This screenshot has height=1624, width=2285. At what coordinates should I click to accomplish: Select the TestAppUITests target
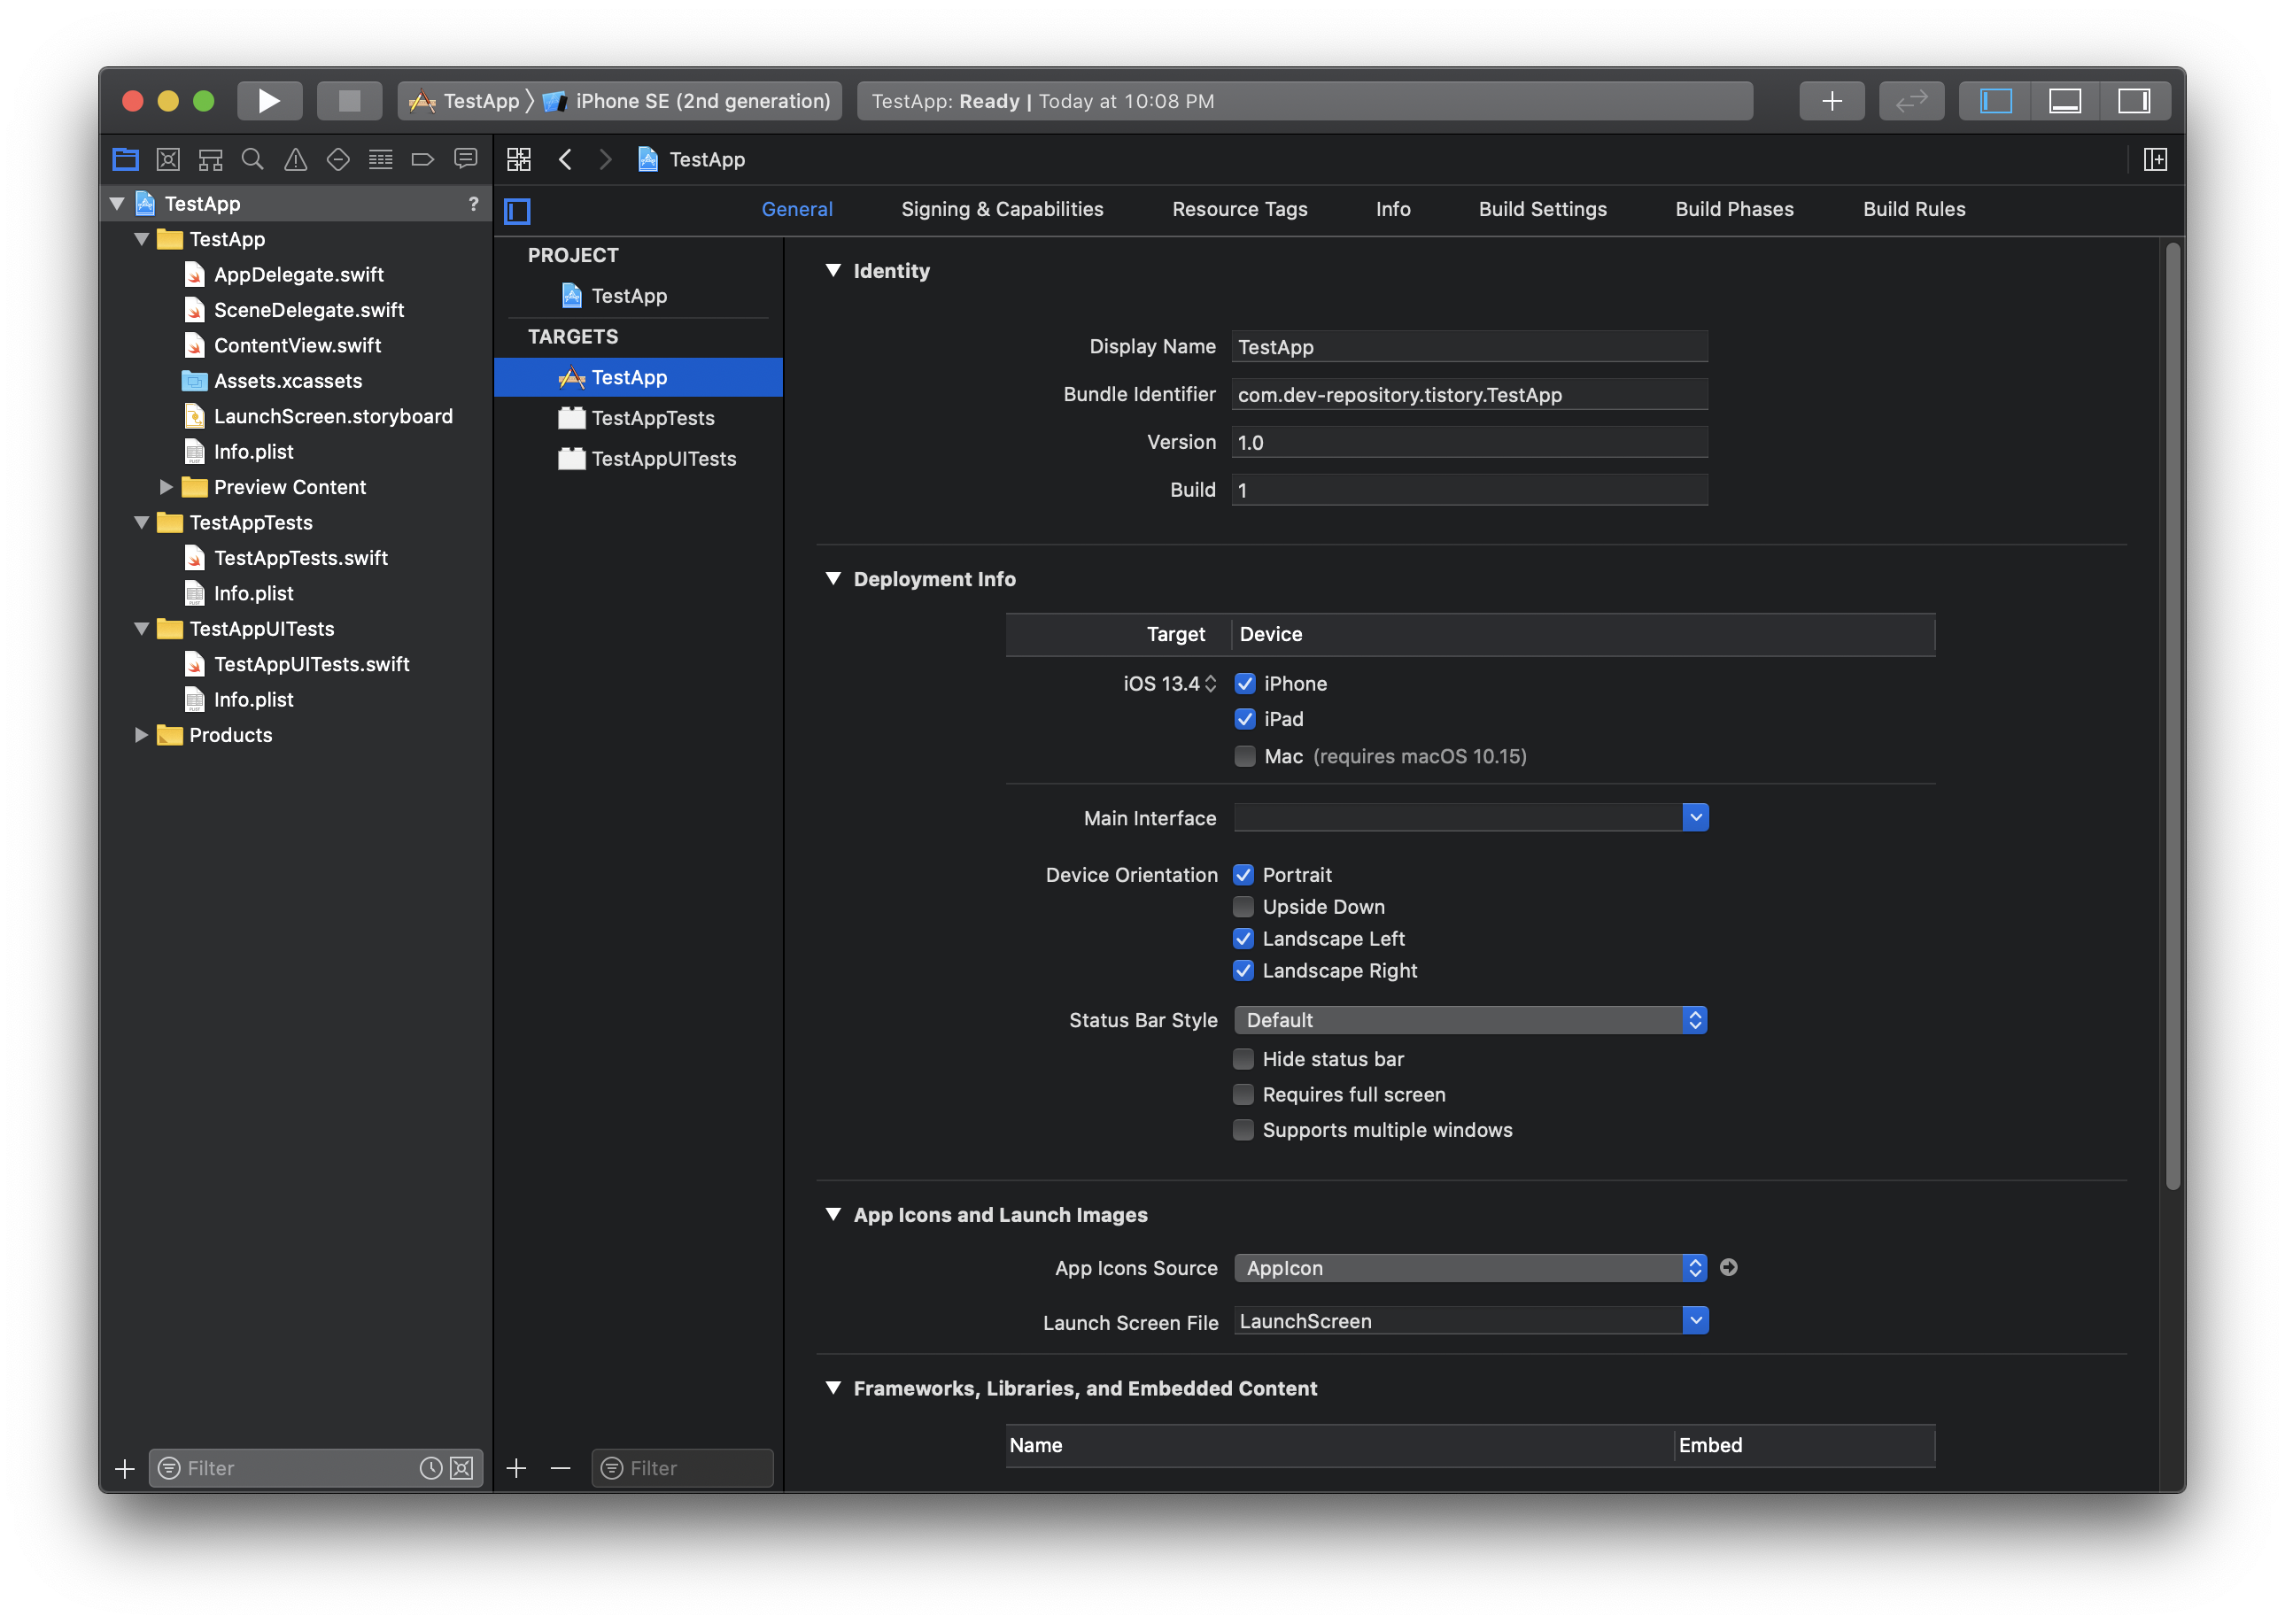click(x=663, y=459)
